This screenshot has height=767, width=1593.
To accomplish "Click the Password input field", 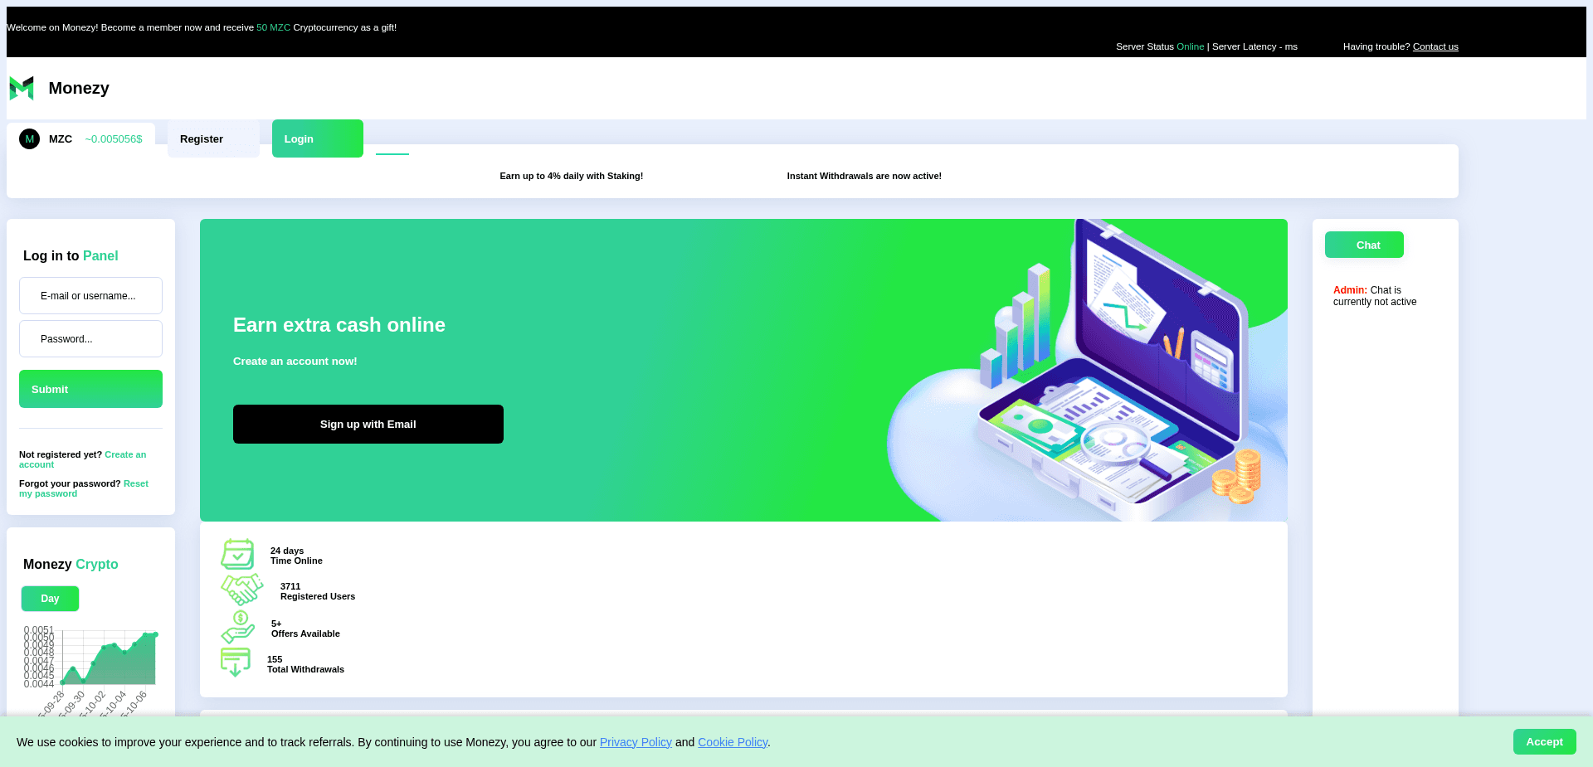I will 90,338.
